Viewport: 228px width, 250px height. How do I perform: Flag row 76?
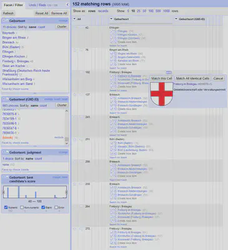tap(81, 50)
